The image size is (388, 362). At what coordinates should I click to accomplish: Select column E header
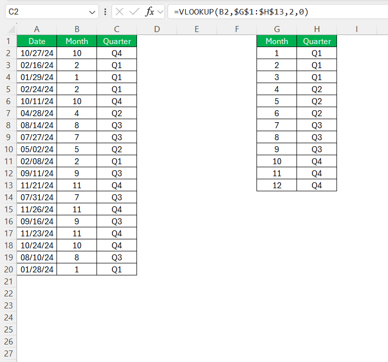pyautogui.click(x=196, y=29)
